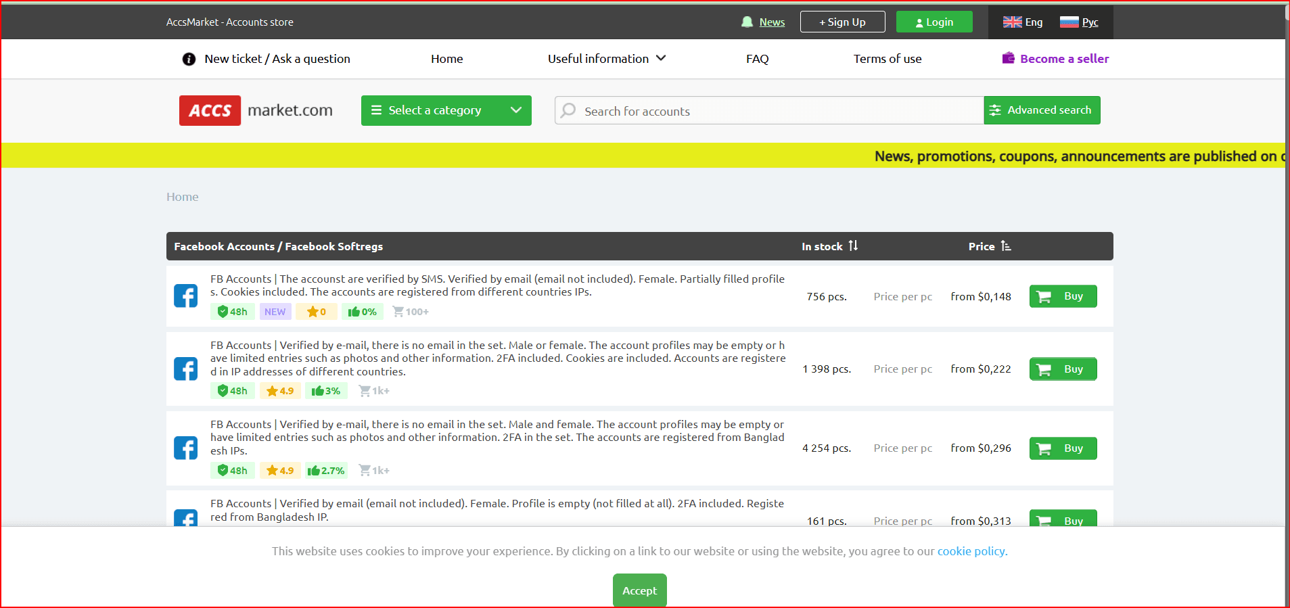Expand the Useful information menu

coord(606,59)
